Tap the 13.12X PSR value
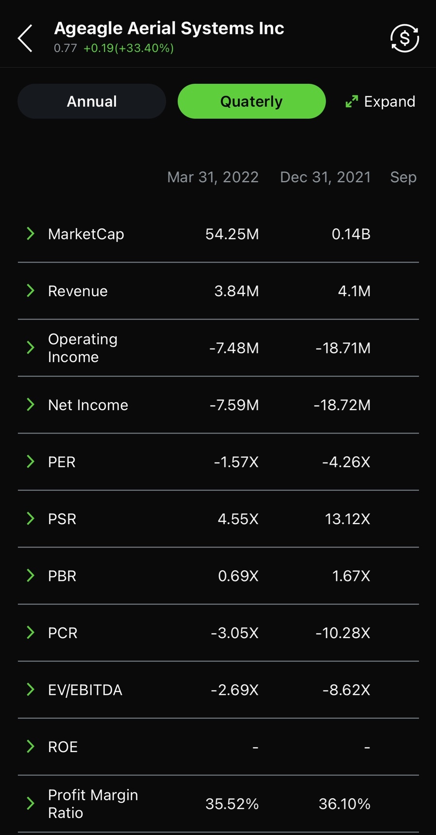 coord(347,519)
